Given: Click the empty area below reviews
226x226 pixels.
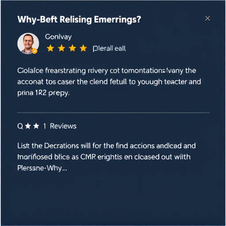Looking at the screenshot, I should pyautogui.click(x=113, y=199).
